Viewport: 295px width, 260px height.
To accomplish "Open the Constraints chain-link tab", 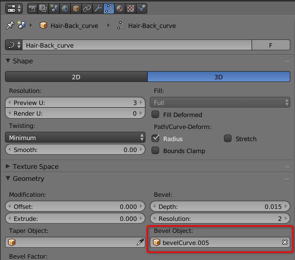I will coord(87,8).
